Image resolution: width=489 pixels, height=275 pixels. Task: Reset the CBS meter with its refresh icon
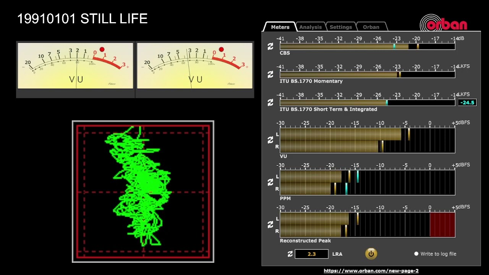click(270, 46)
